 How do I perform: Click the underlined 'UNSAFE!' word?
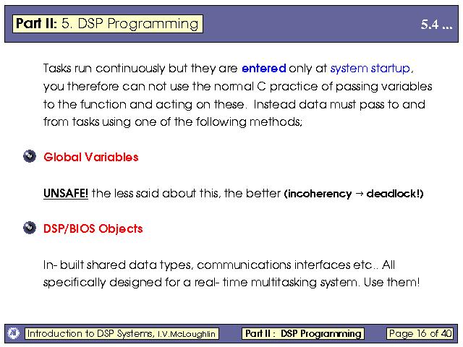(66, 193)
